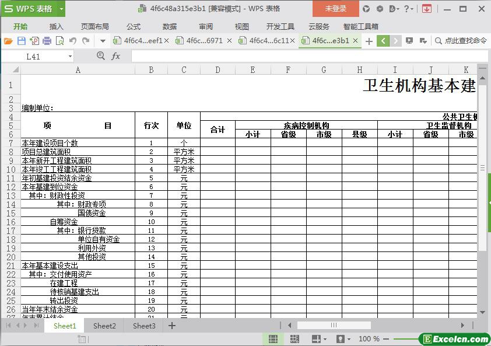Select column D header

coord(218,69)
